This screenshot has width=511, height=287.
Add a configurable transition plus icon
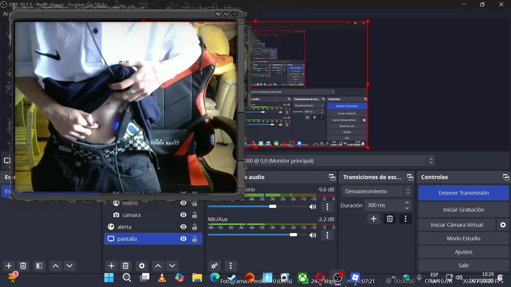(x=374, y=218)
